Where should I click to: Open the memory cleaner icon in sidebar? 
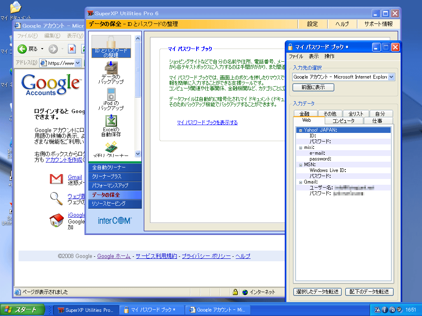click(111, 149)
